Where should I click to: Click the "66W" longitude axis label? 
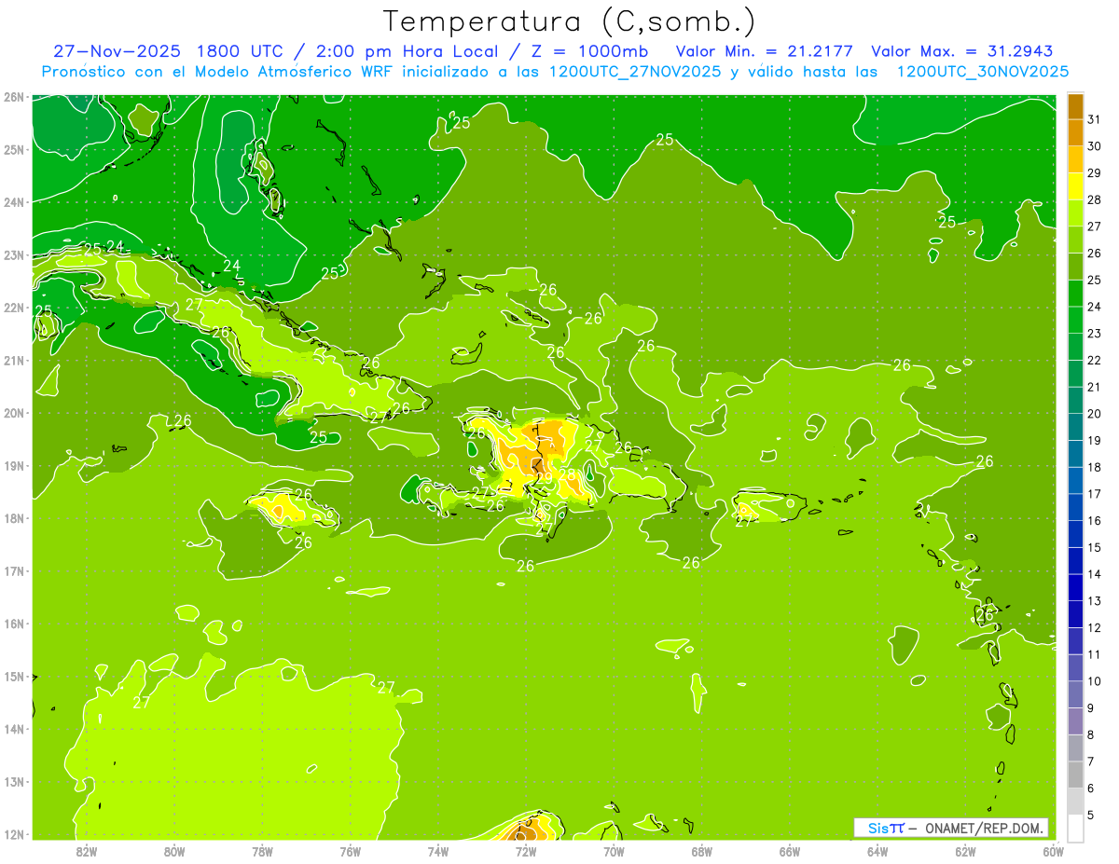tap(790, 851)
